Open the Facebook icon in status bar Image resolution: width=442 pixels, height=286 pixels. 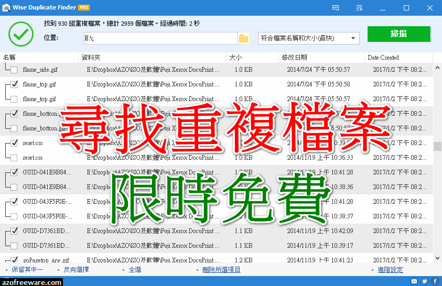(x=435, y=281)
